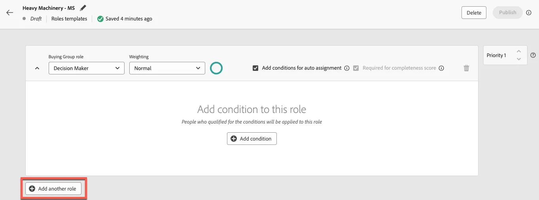Click the Heavy Machinery - MS title
Viewport: 539px width, 200px height.
pos(49,8)
